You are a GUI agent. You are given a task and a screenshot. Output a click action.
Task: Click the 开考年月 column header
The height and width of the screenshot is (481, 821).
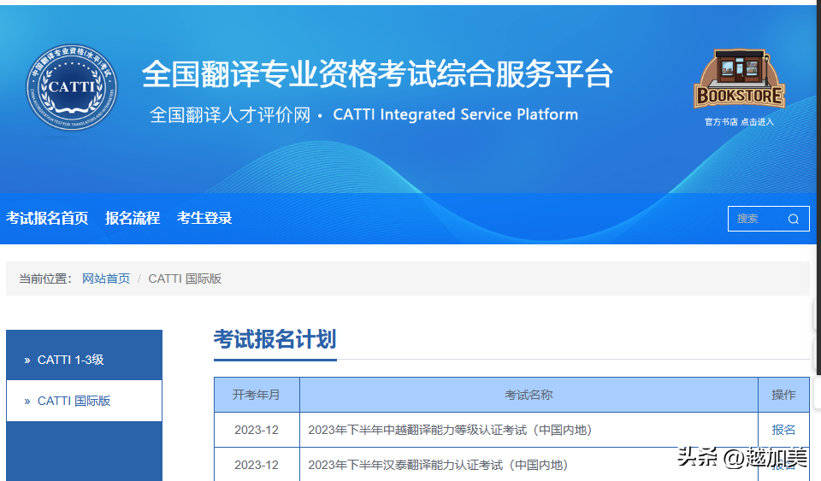(x=257, y=395)
